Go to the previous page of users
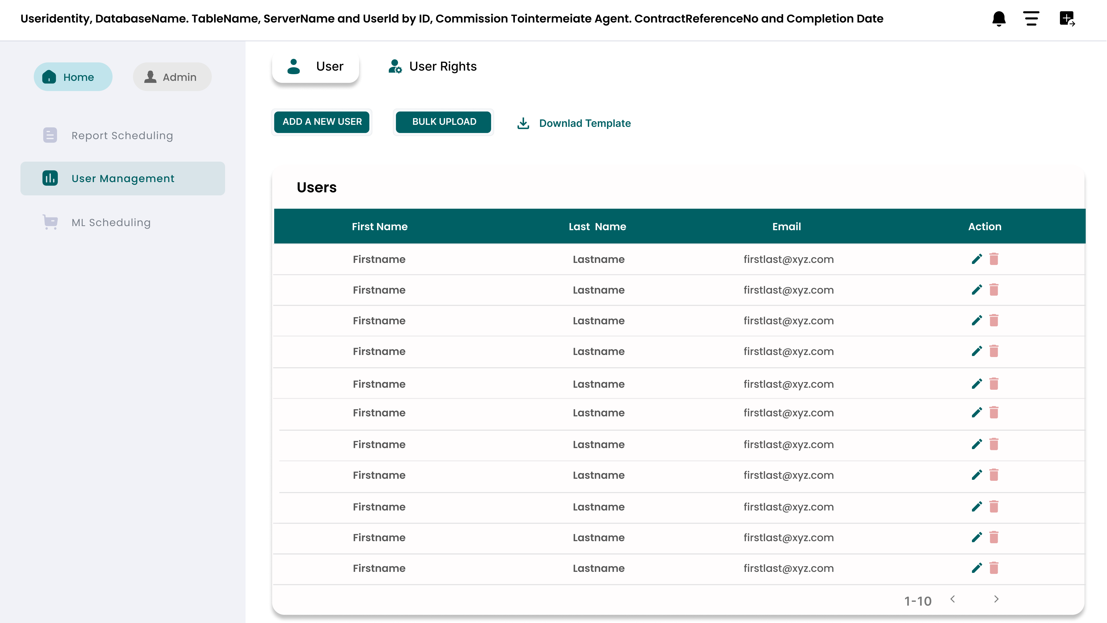Screen dimensions: 1107x623 coord(952,599)
